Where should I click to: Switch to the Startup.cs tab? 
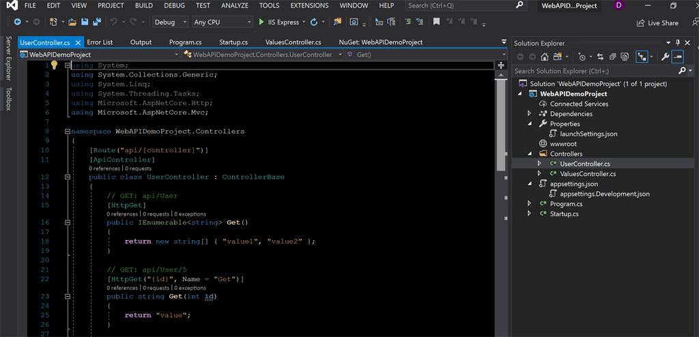pos(233,42)
